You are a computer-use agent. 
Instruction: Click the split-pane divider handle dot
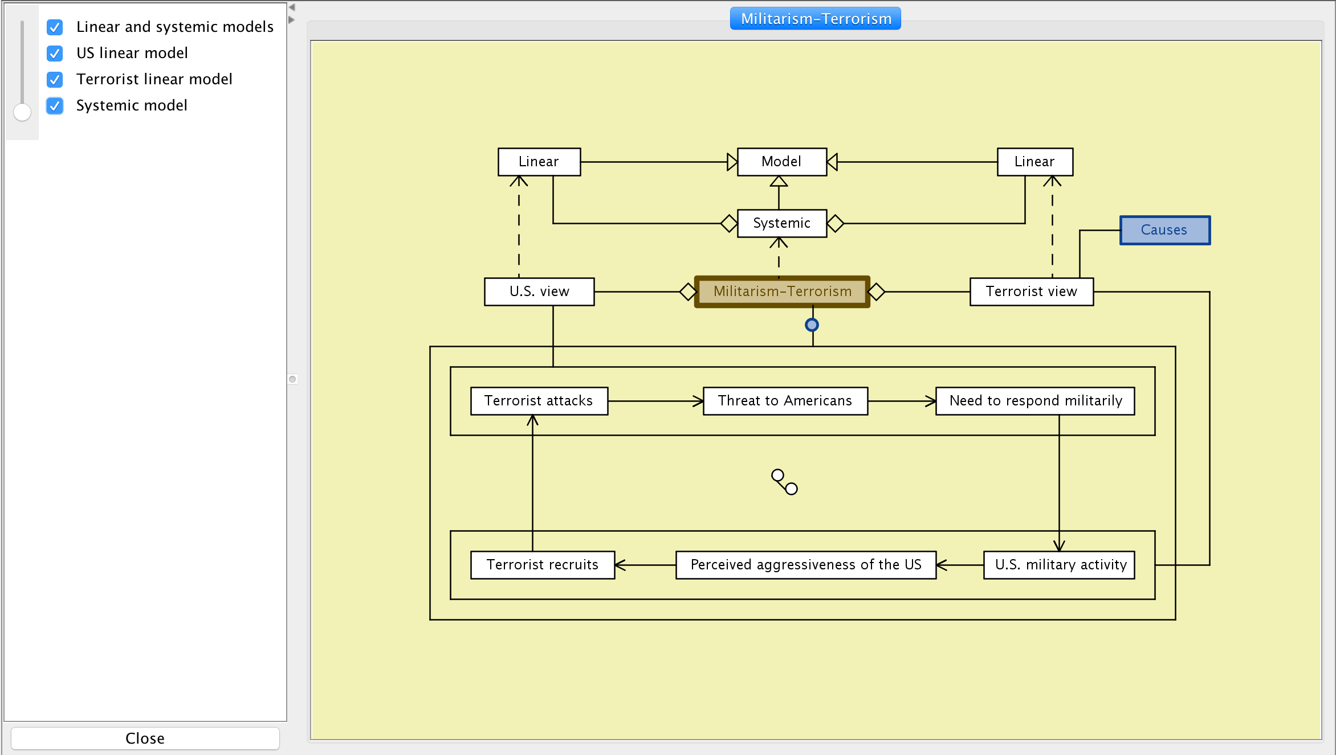coord(292,379)
